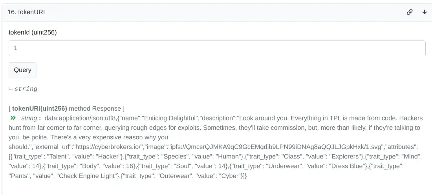
Task: Click the return-type corner arrow icon
Action: tap(11, 89)
